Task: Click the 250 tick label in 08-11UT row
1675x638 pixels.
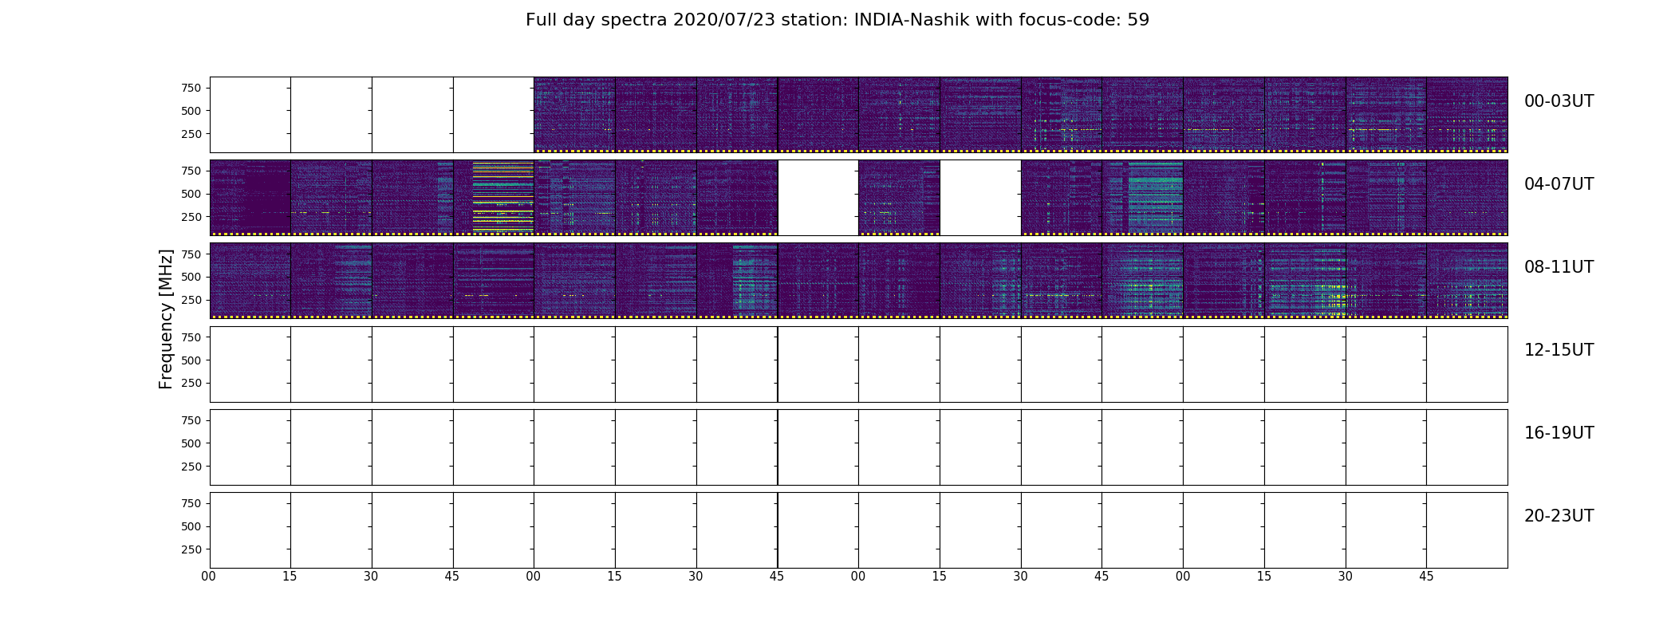Action: [191, 300]
